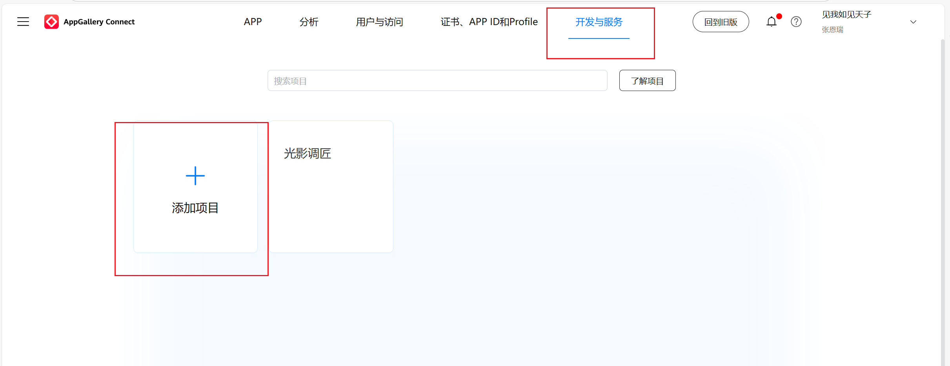Click the AppGallery Connect title text

(99, 22)
